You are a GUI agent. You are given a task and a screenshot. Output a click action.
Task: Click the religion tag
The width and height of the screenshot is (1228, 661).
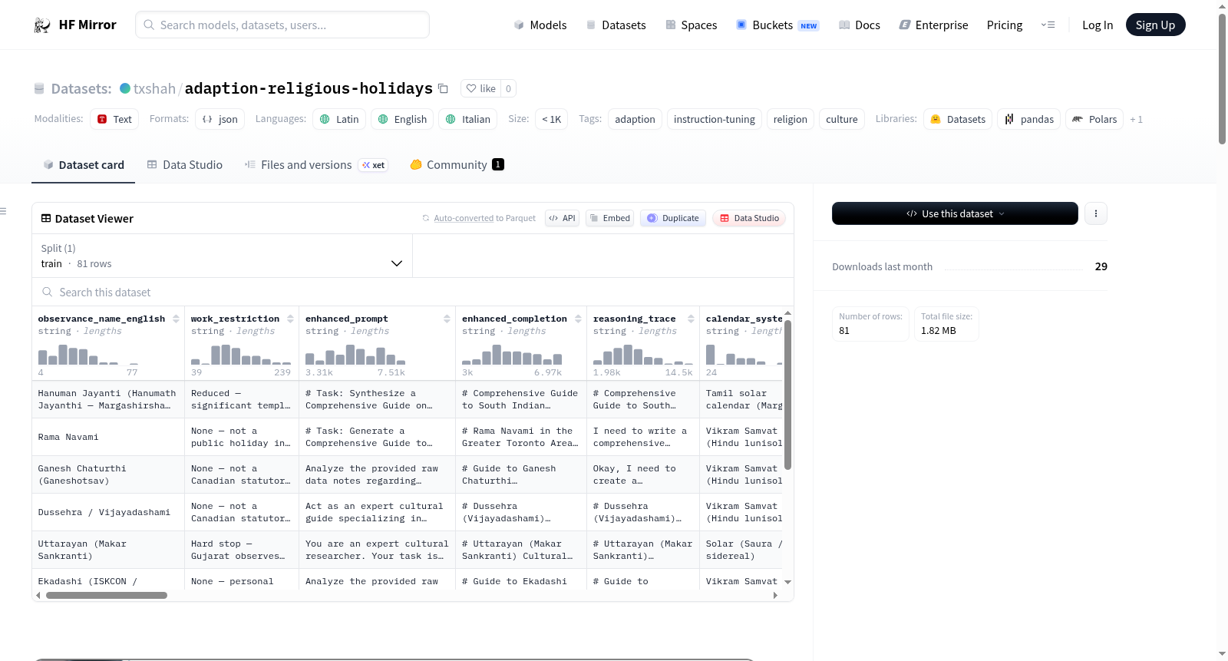click(790, 119)
